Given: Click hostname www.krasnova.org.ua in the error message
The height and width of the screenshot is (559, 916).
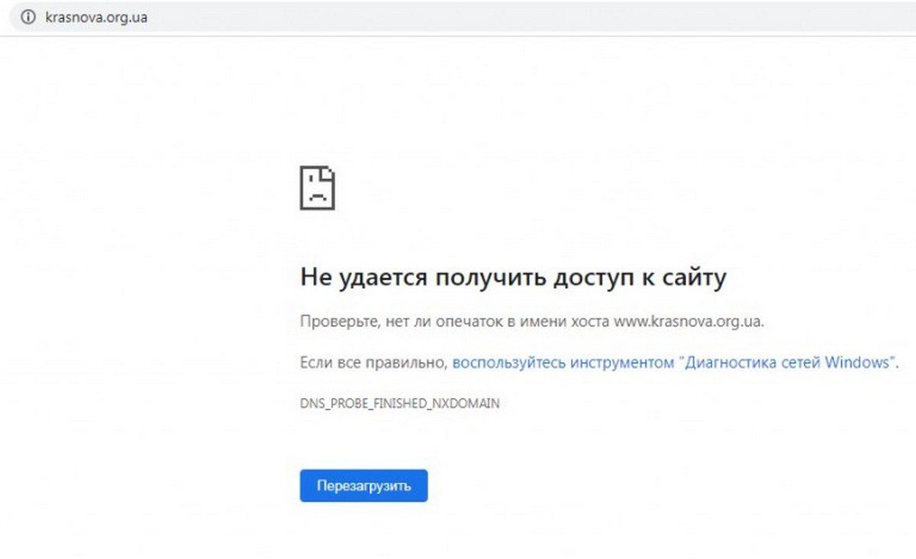Looking at the screenshot, I should click(687, 321).
